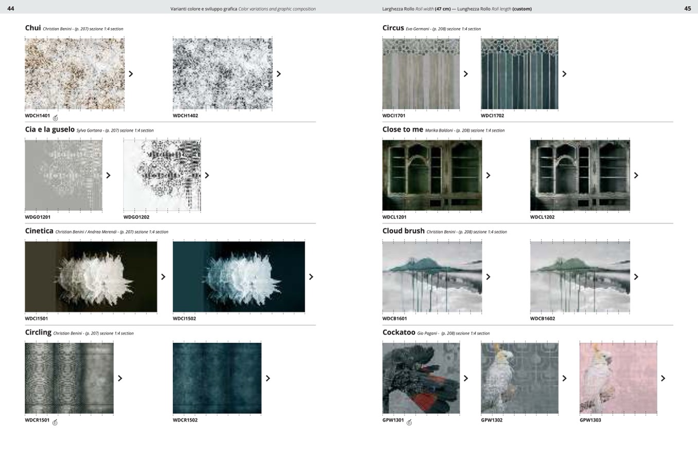Click arrow after pink Cockatoo GPW1303 image
This screenshot has height=452, width=698.
click(663, 378)
